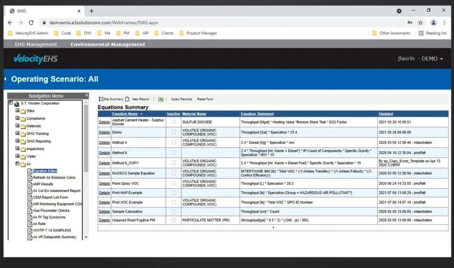Toggle Inactive checkbox on Sample Calculation
The image size is (454, 268).
click(x=173, y=211)
